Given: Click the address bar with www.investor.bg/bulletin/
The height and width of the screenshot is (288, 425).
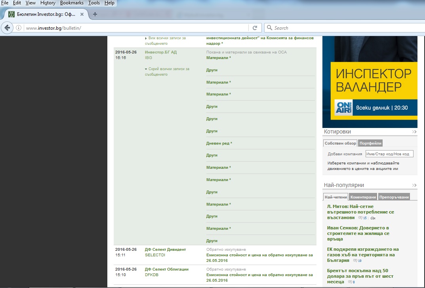Looking at the screenshot, I should point(135,28).
